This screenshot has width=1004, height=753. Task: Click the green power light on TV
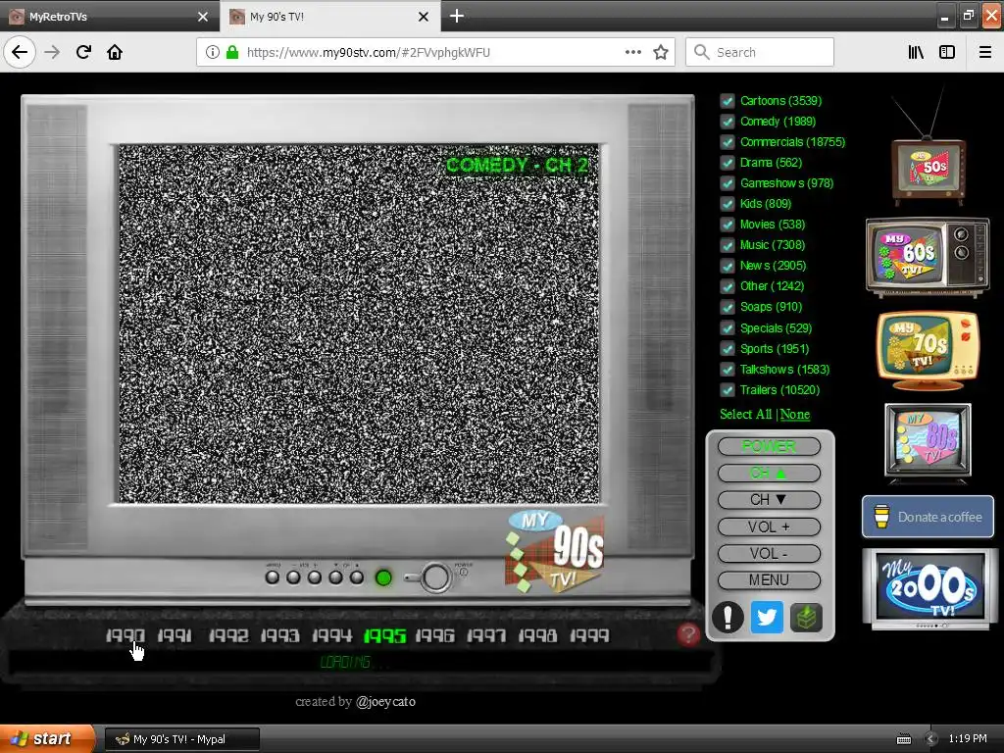(x=383, y=578)
